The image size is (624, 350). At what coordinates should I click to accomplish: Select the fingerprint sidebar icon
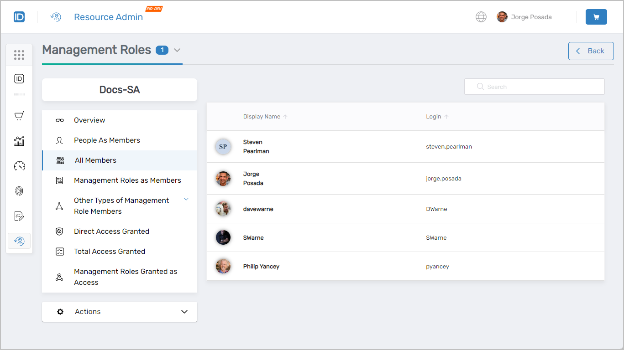pyautogui.click(x=19, y=190)
